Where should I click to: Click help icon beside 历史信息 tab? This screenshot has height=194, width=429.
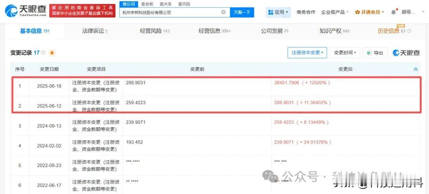click(409, 31)
